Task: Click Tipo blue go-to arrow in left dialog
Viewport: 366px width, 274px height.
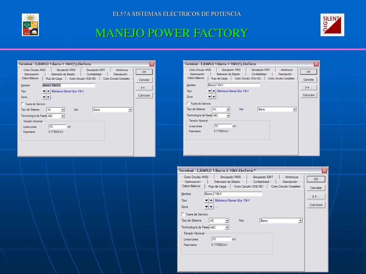Action: [48, 91]
